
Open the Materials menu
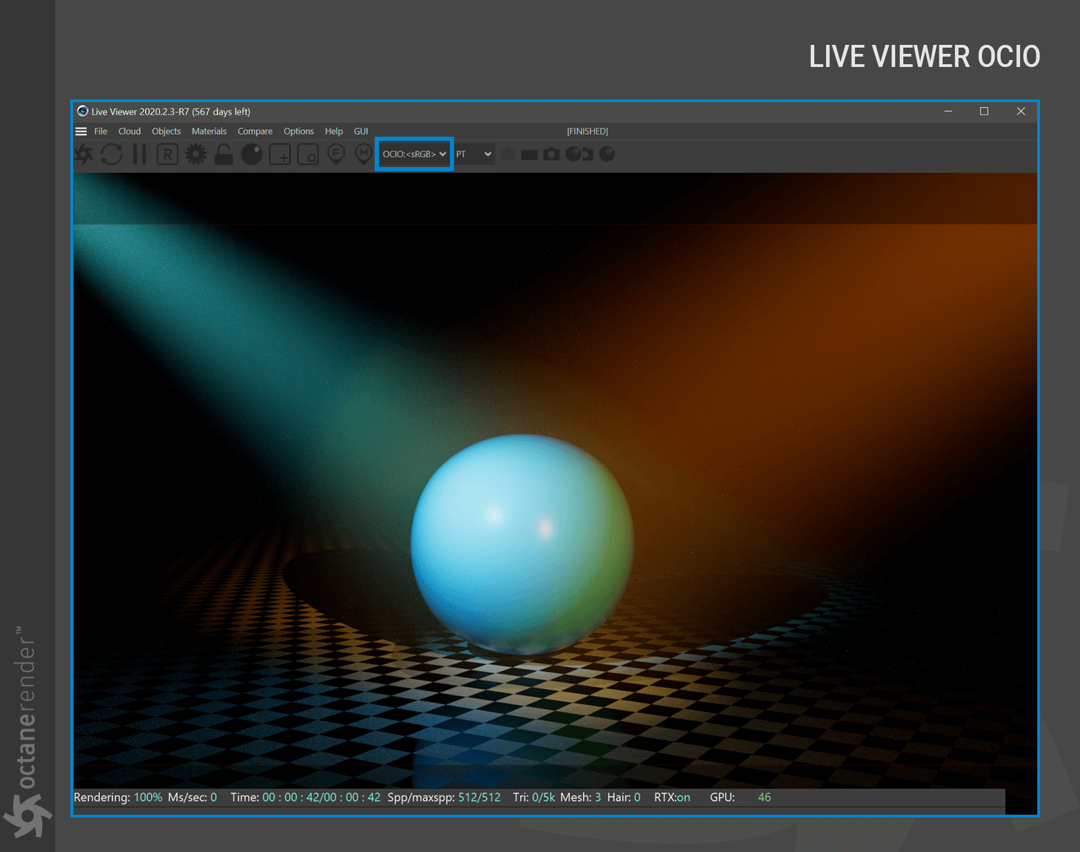click(x=209, y=131)
